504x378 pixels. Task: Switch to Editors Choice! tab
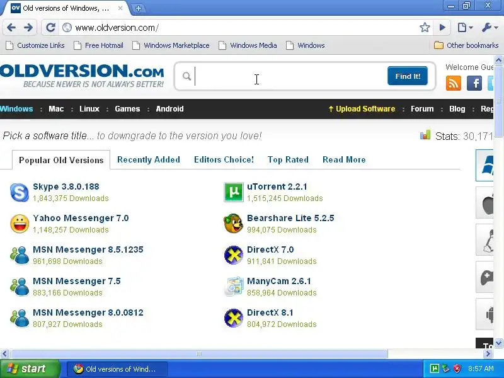click(224, 160)
